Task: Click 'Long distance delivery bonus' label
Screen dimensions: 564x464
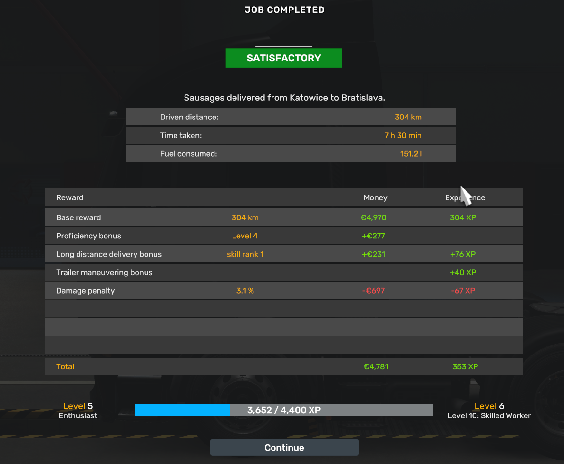Action: coord(109,254)
